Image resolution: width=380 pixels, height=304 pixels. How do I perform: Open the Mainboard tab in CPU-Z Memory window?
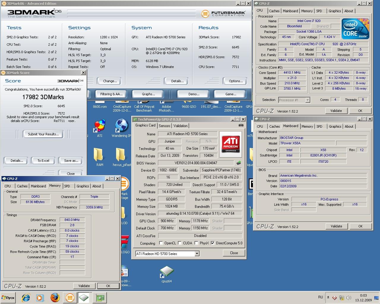[38, 186]
